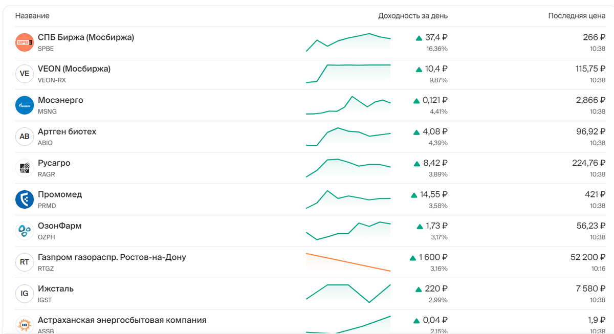Open the 'VEON (Мосбиржа)' stock link
This screenshot has width=614, height=334.
(74, 69)
